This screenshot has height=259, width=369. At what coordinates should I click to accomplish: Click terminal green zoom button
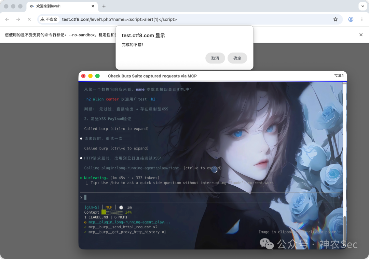point(97,76)
